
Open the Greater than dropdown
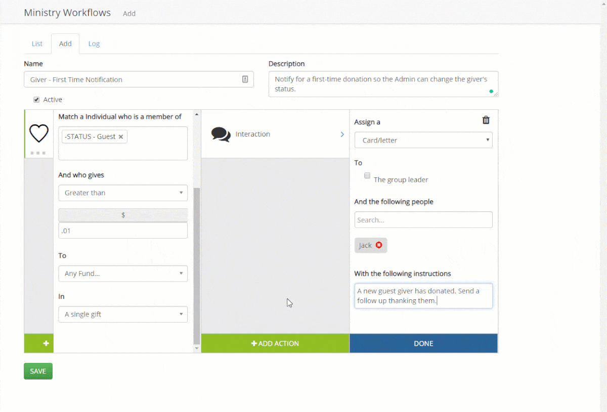tap(123, 193)
